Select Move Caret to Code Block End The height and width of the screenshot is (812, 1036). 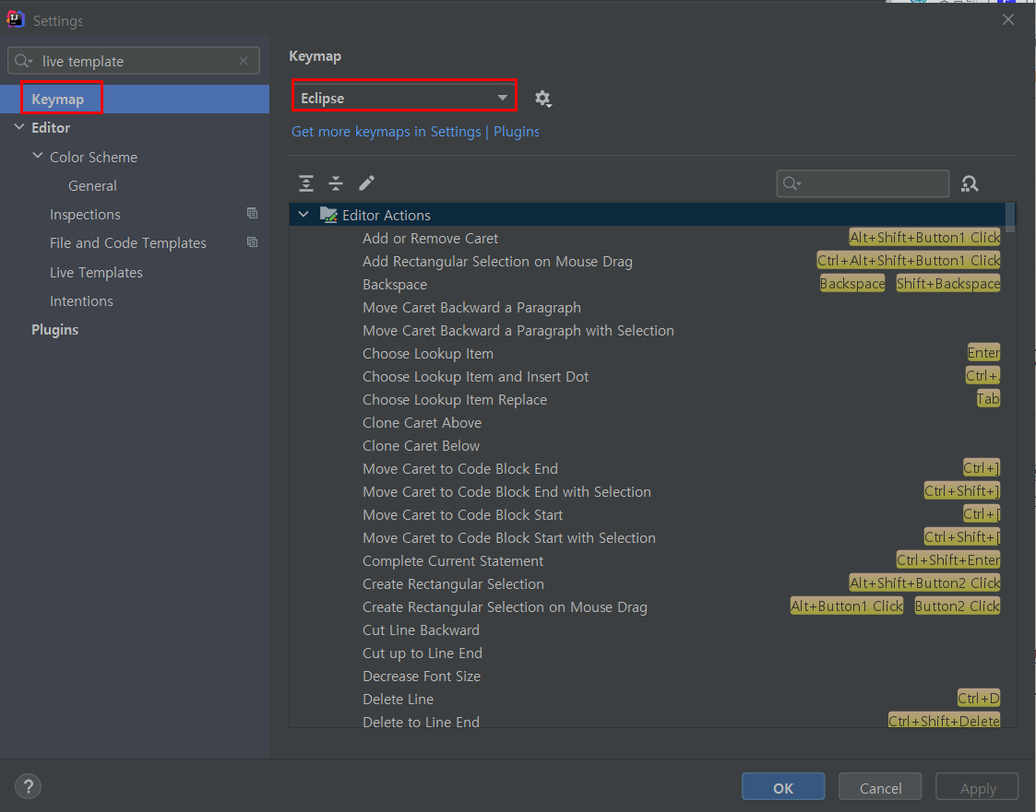click(459, 469)
